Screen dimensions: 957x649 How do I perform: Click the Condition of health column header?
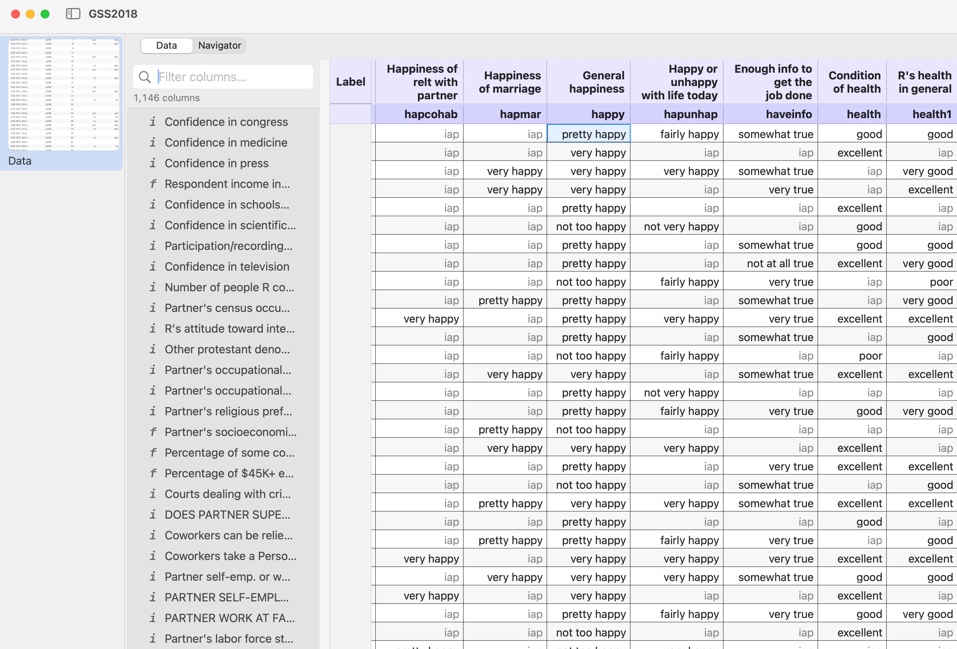tap(853, 82)
